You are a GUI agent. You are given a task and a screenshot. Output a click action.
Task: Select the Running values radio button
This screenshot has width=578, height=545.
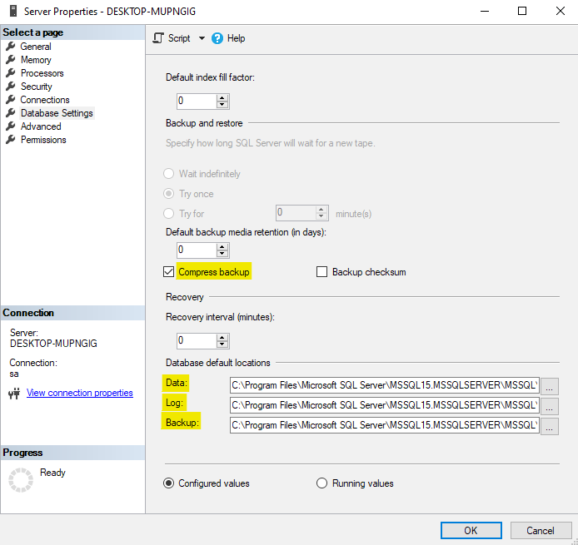coord(322,483)
